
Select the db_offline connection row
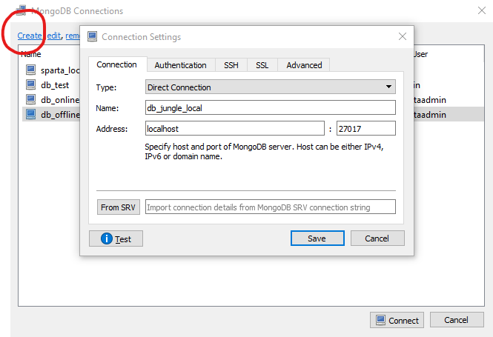51,114
